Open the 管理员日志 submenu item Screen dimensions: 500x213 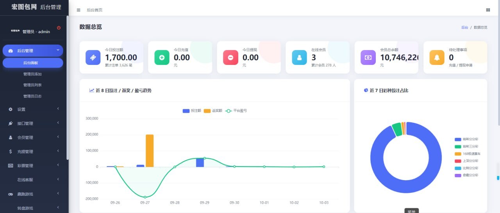coord(32,96)
